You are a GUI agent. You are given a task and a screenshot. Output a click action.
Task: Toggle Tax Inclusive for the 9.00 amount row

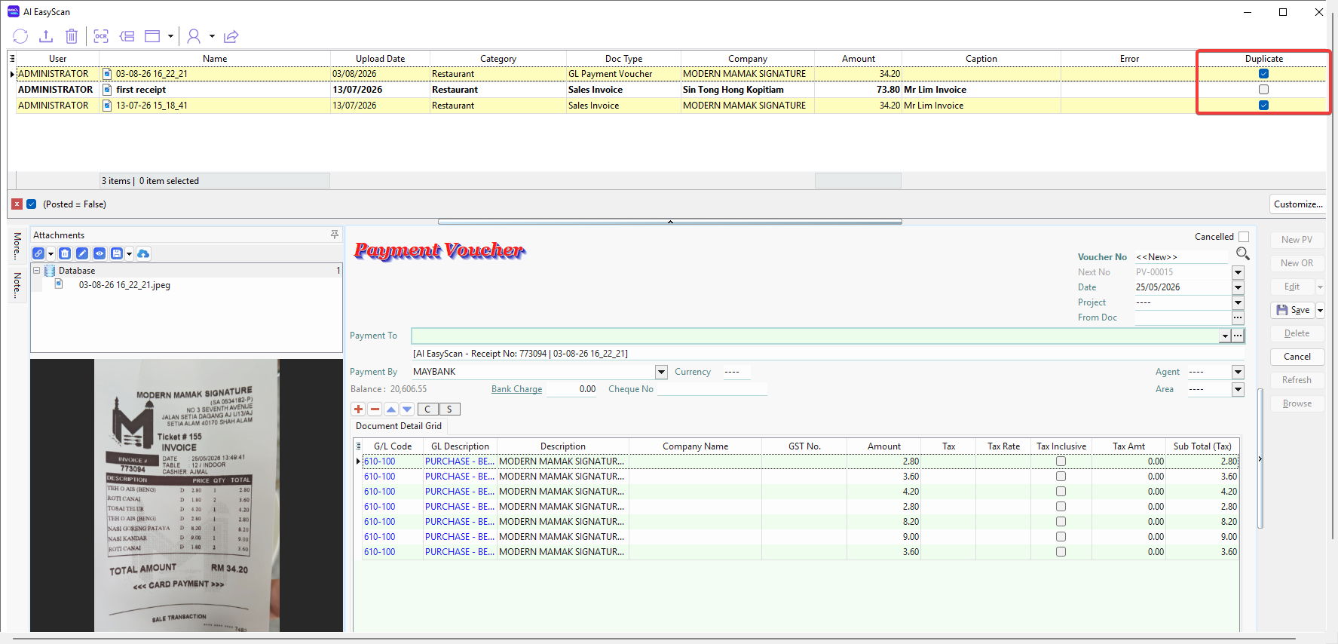pyautogui.click(x=1061, y=537)
